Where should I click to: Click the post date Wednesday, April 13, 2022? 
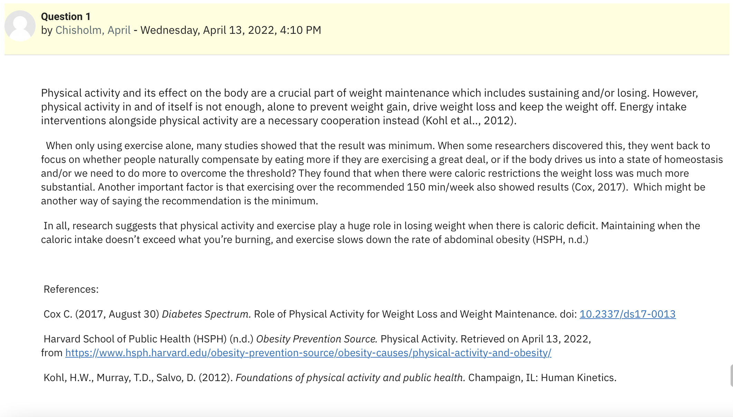tap(208, 30)
